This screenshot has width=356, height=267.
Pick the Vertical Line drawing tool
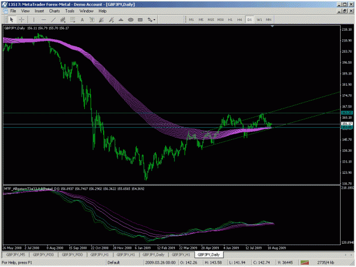[34, 20]
